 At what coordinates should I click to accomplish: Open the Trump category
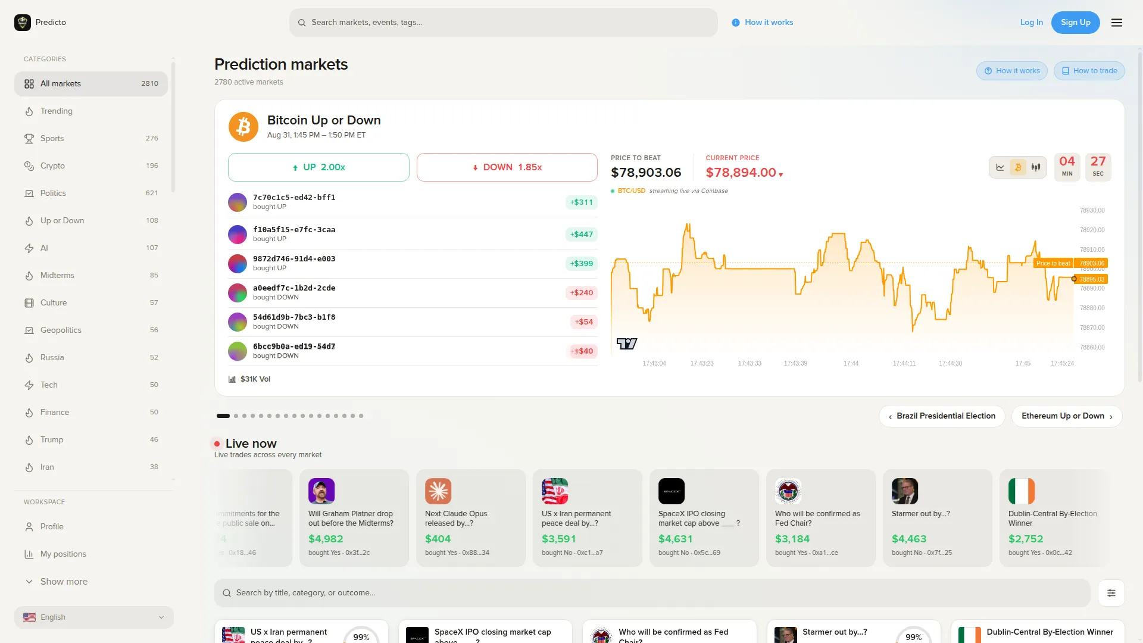91,440
